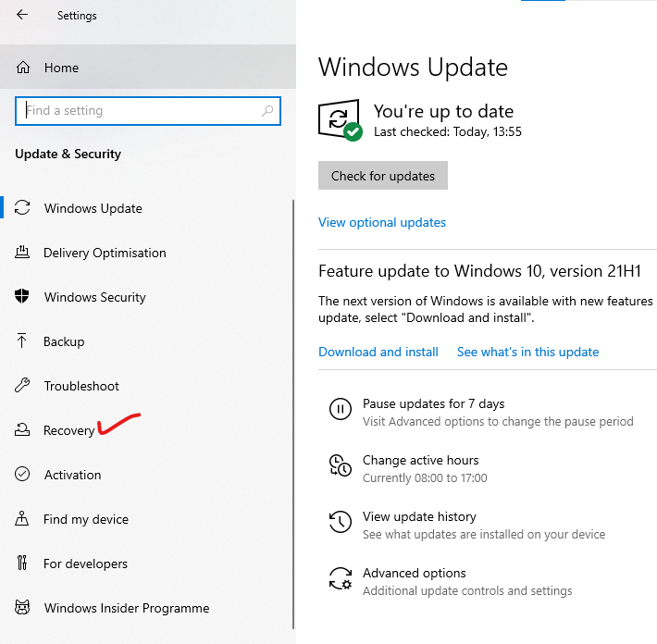Viewport: 657px width, 644px height.
Task: Click the back arrow in Settings header
Action: tap(22, 15)
